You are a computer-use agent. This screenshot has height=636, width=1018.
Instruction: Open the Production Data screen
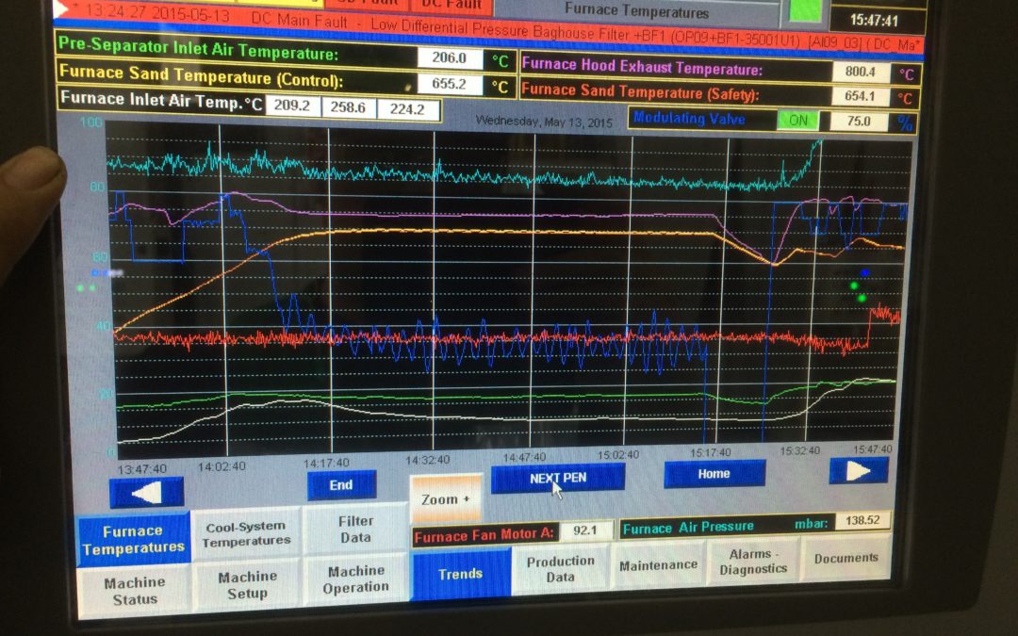click(x=560, y=568)
